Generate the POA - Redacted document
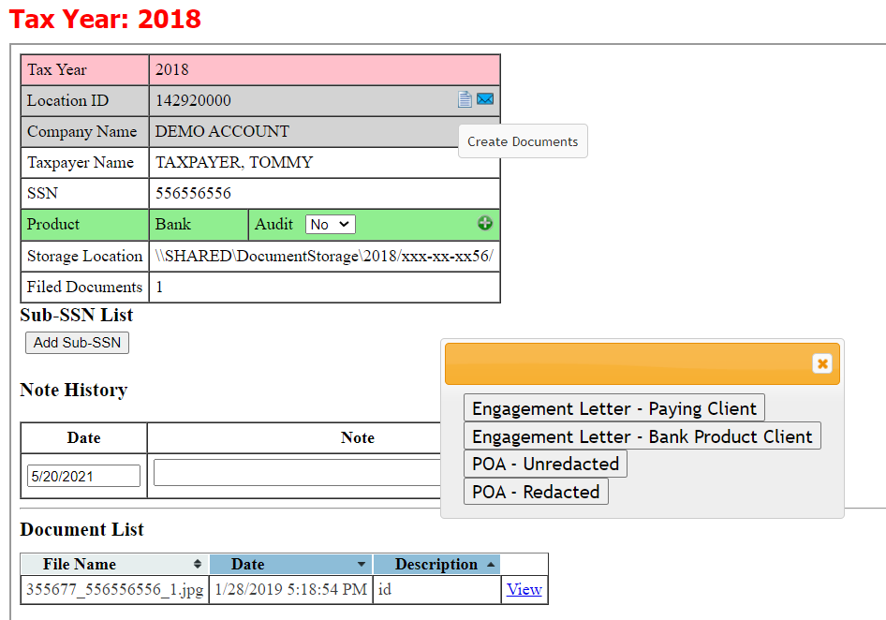 (536, 492)
